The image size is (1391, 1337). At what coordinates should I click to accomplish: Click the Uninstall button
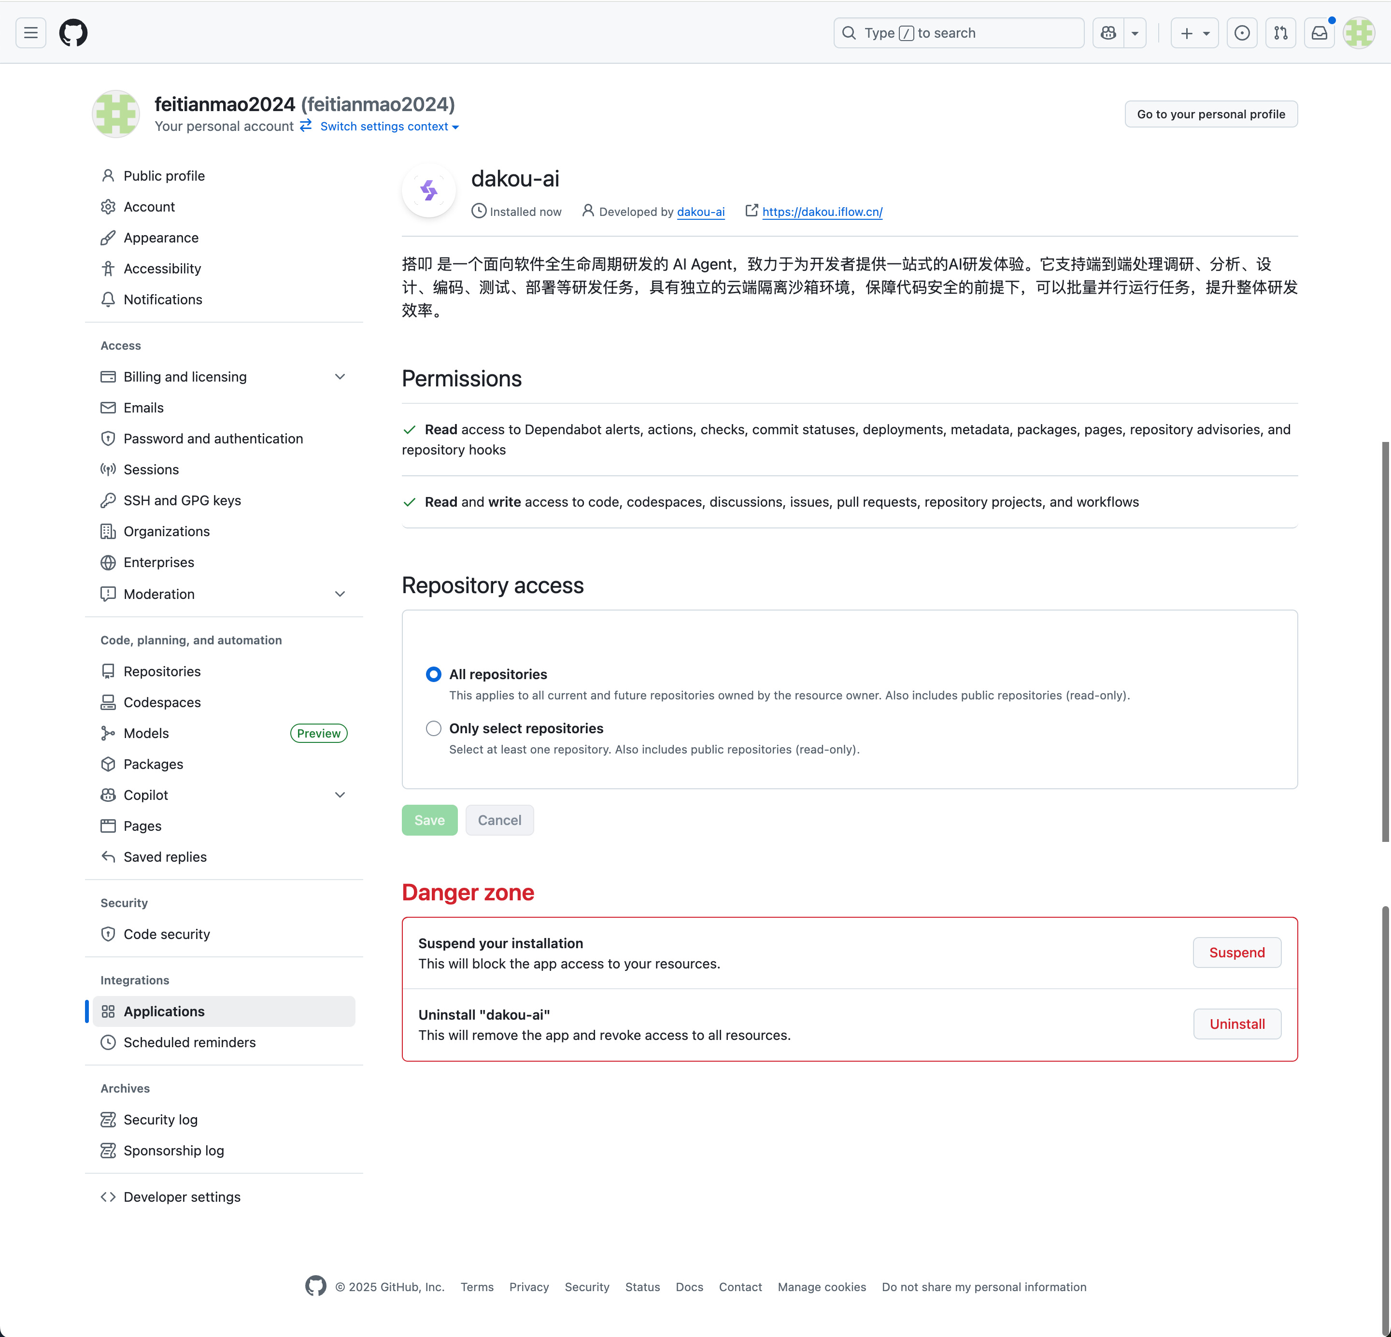coord(1236,1024)
